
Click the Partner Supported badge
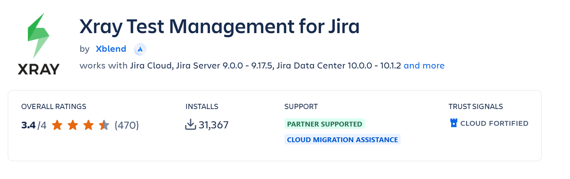tap(325, 124)
